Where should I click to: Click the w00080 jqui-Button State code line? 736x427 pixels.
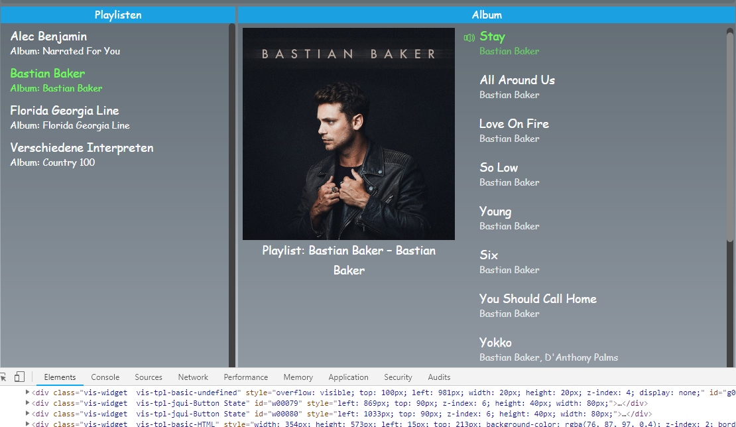[x=341, y=414]
